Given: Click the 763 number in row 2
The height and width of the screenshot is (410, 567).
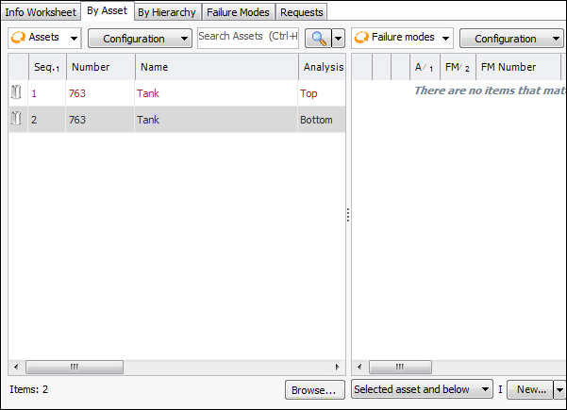Looking at the screenshot, I should (77, 120).
